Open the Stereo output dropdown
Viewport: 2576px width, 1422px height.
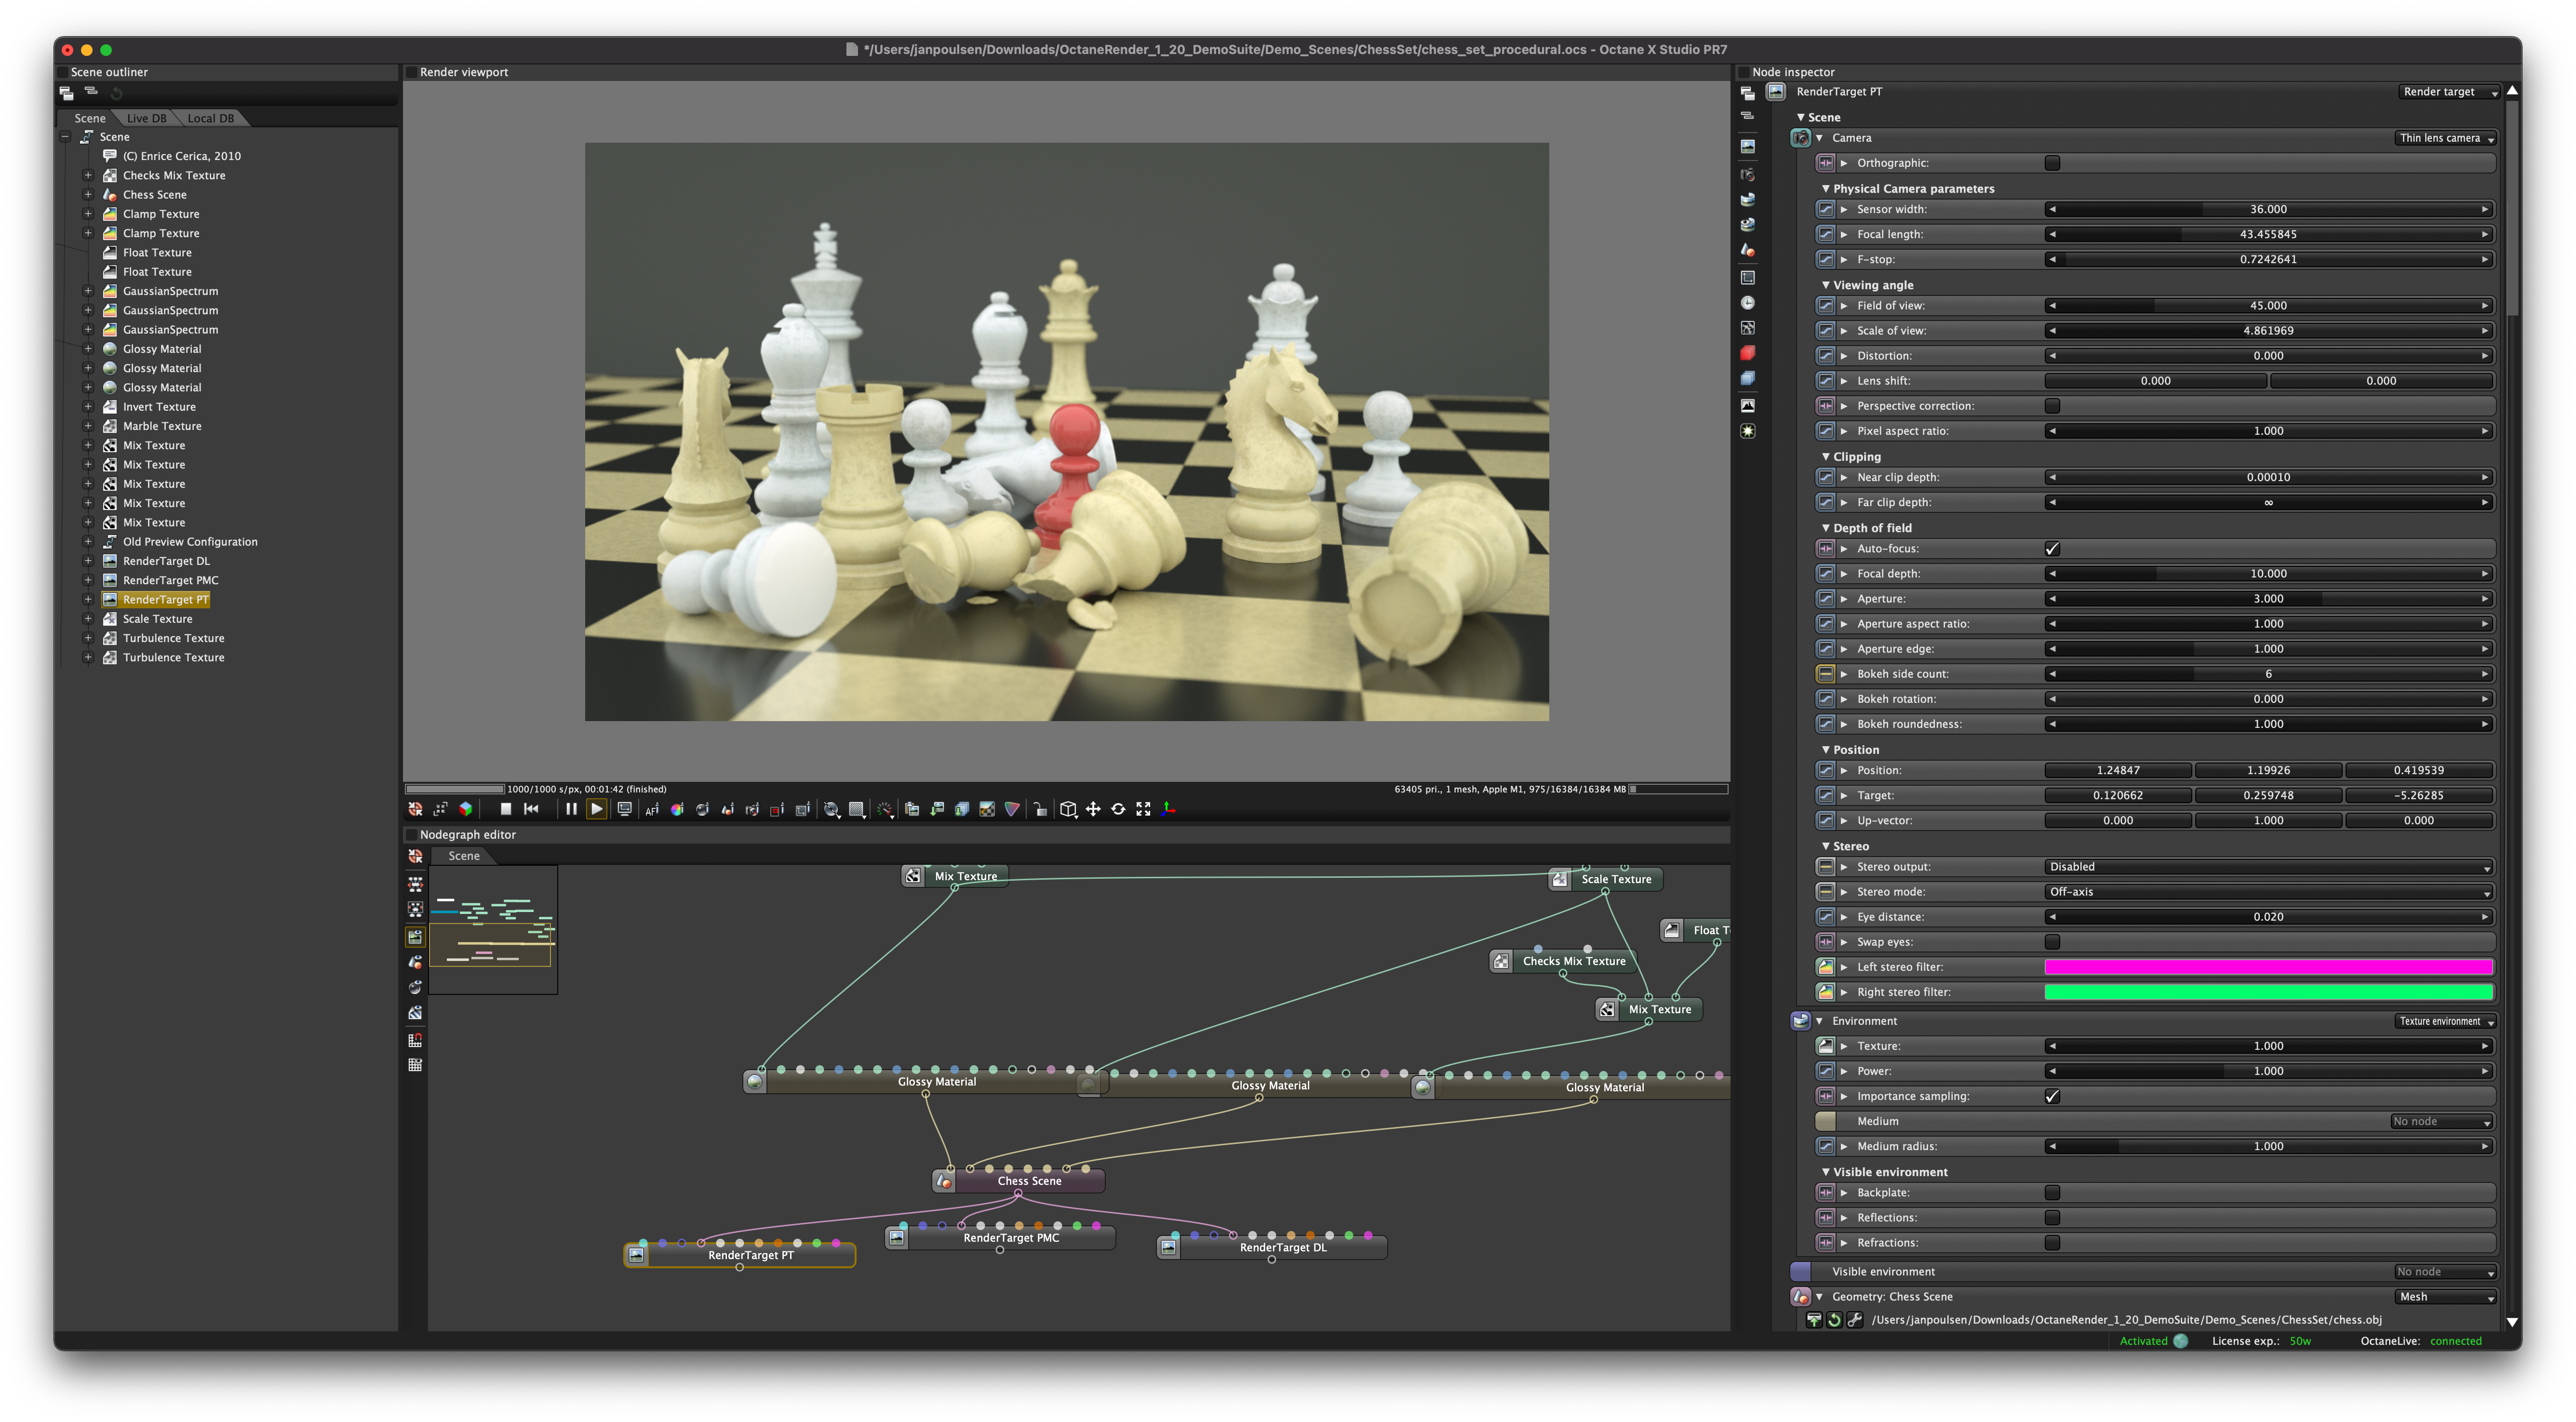(x=2267, y=867)
